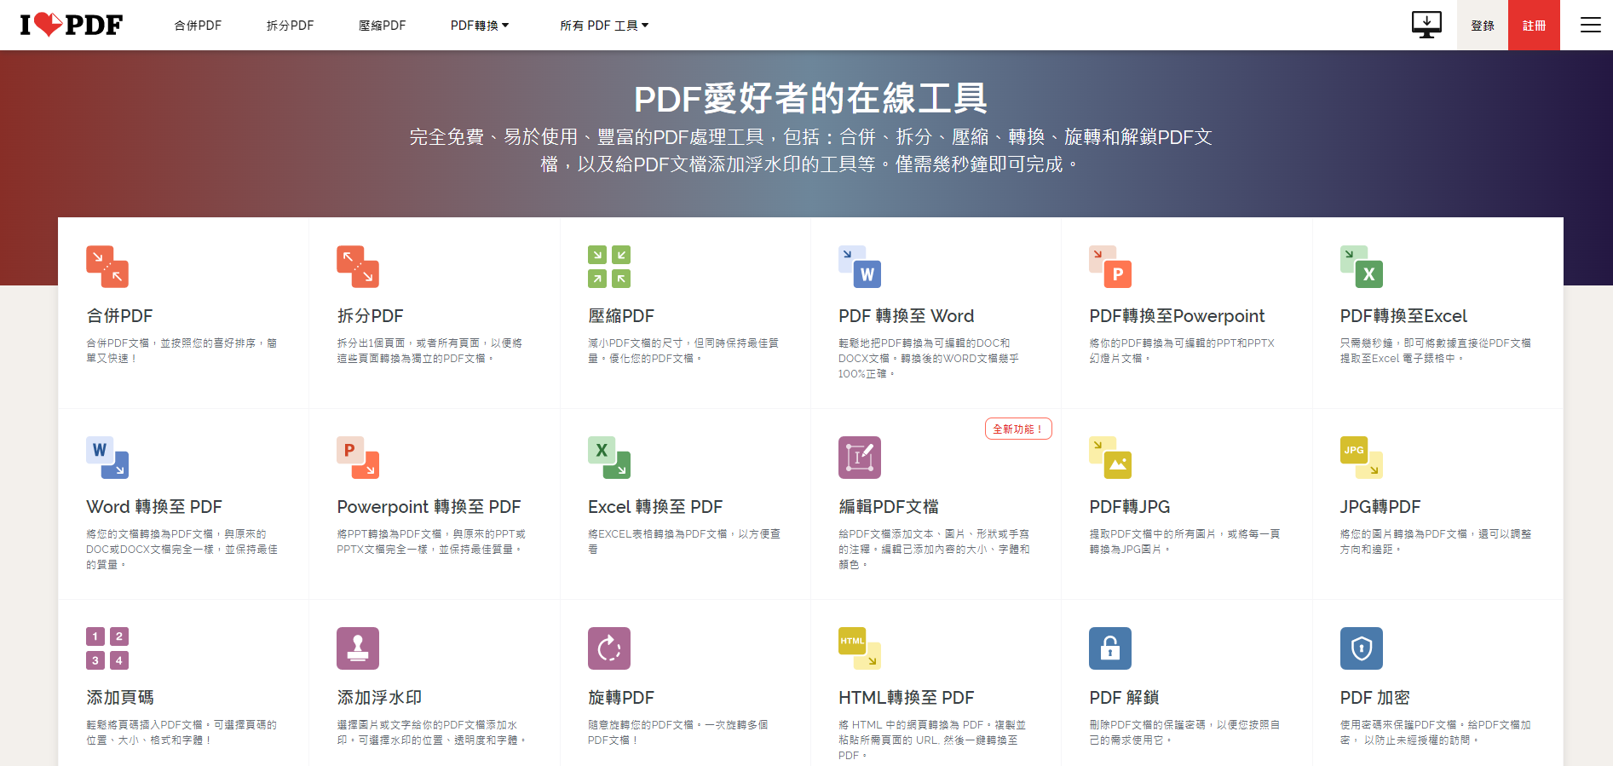Open the 拆分PDF tool icon
The height and width of the screenshot is (766, 1613).
click(x=358, y=267)
